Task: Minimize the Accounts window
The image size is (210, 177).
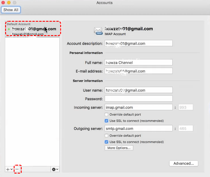Action: coord(9,3)
